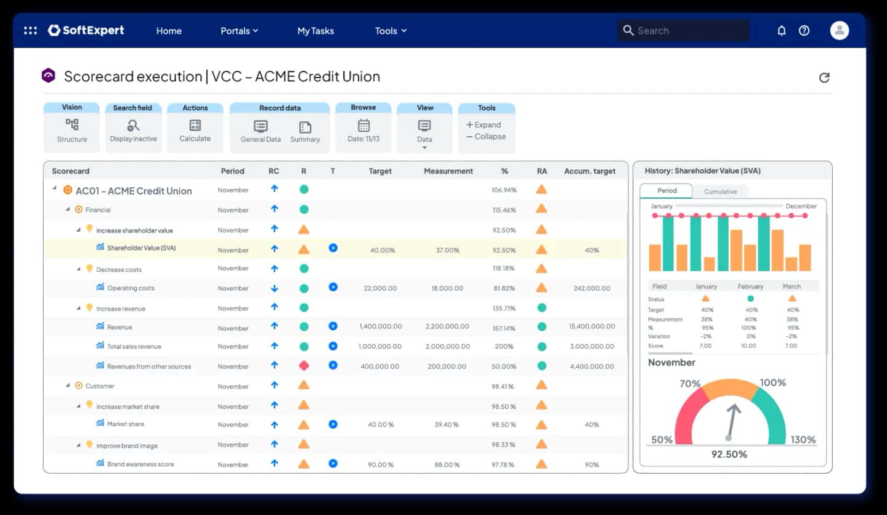The image size is (887, 515).
Task: Open the View Data dropdown
Action: (x=424, y=132)
